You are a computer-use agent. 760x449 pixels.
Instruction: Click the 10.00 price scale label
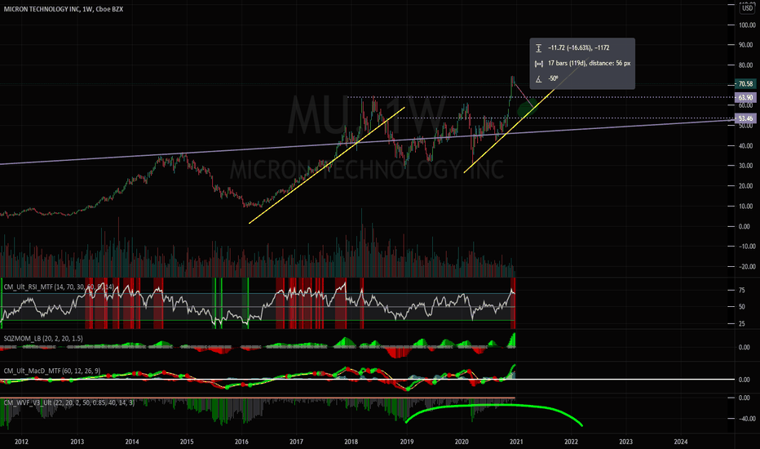point(745,207)
